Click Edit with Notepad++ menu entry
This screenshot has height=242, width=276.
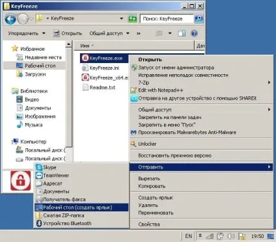coord(201,90)
